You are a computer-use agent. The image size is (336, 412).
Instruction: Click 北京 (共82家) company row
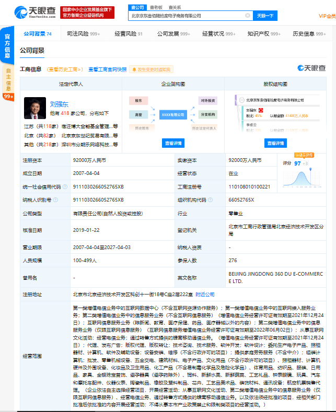[x=71, y=136]
